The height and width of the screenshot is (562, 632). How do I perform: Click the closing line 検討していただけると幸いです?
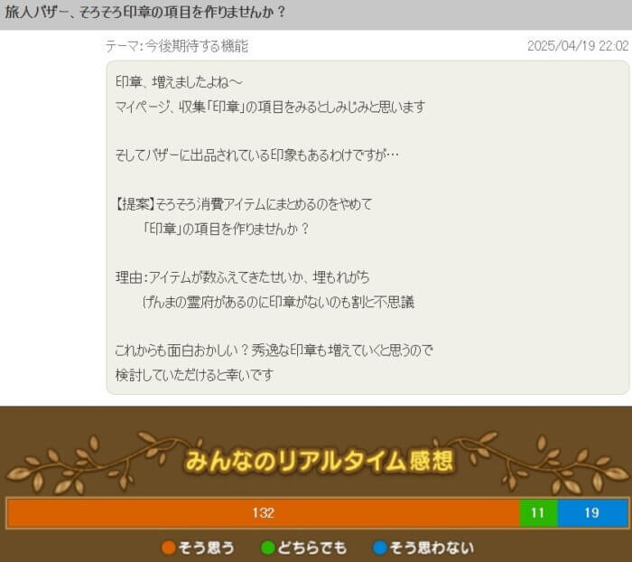[x=194, y=374]
